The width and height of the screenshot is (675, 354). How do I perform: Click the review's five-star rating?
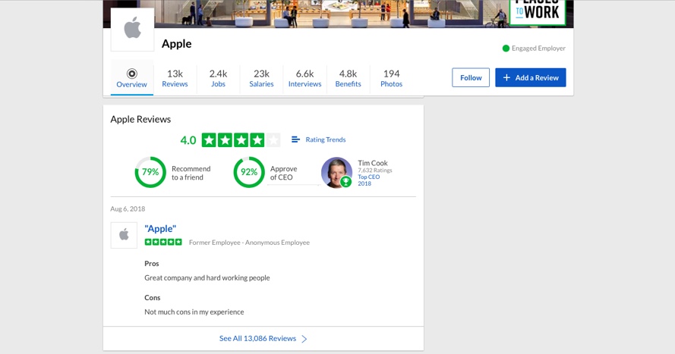click(163, 242)
